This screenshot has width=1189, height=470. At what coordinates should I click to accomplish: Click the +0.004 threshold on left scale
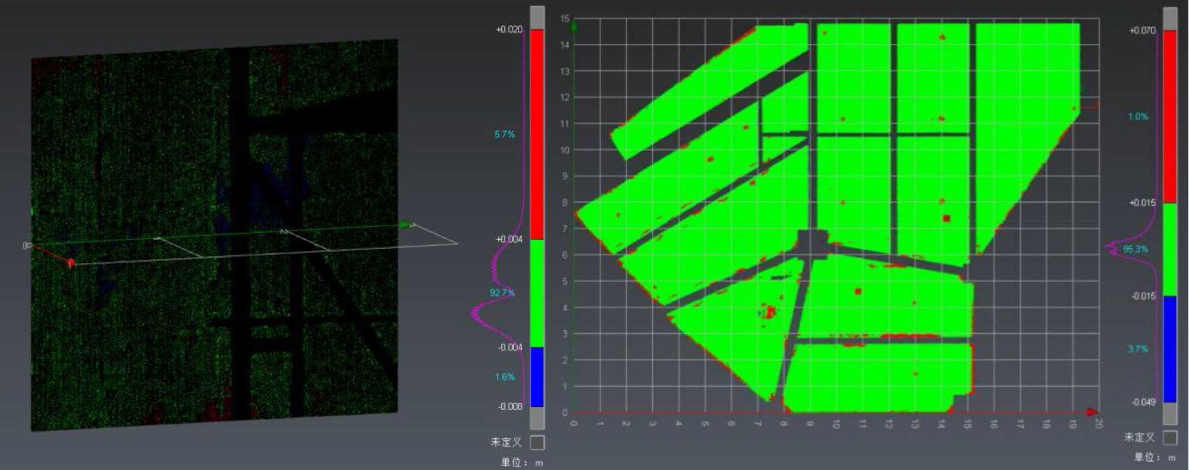click(x=509, y=239)
